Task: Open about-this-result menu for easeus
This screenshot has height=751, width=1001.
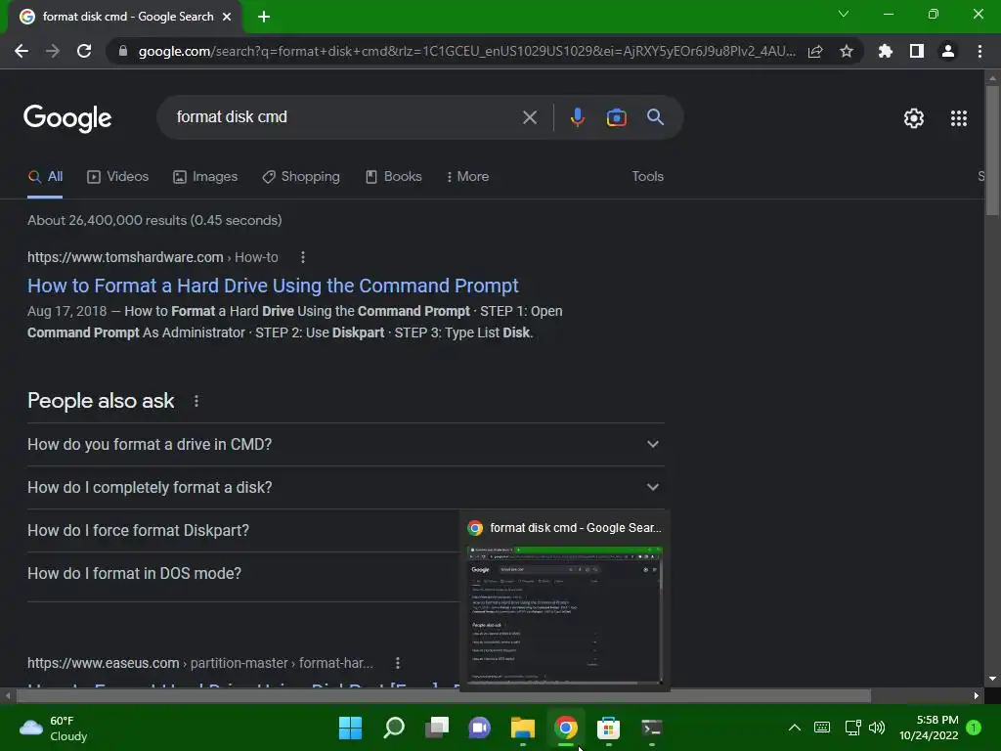Action: (397, 663)
